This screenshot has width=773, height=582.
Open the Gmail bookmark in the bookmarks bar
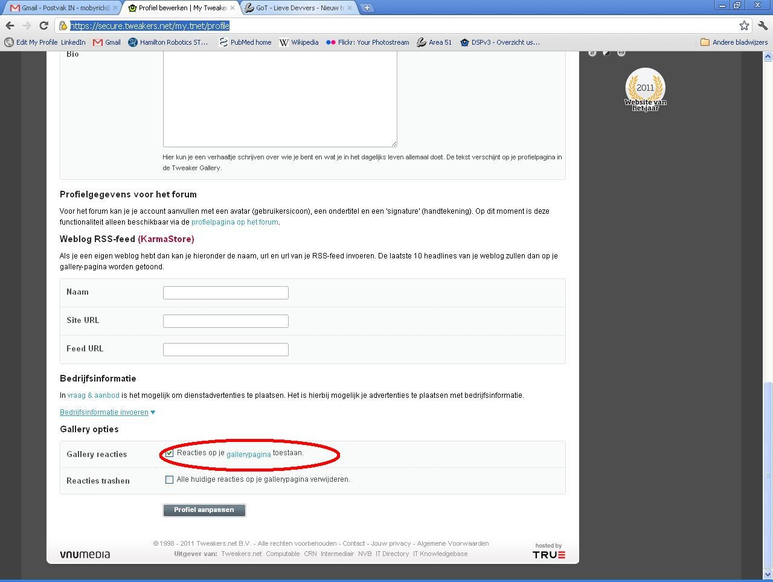(107, 42)
